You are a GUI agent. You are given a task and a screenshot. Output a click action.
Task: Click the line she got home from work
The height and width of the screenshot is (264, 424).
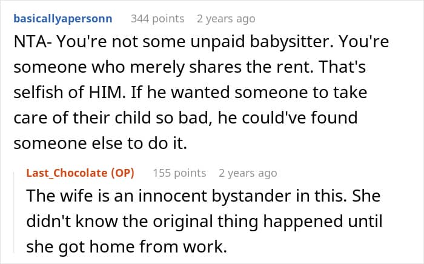point(127,246)
